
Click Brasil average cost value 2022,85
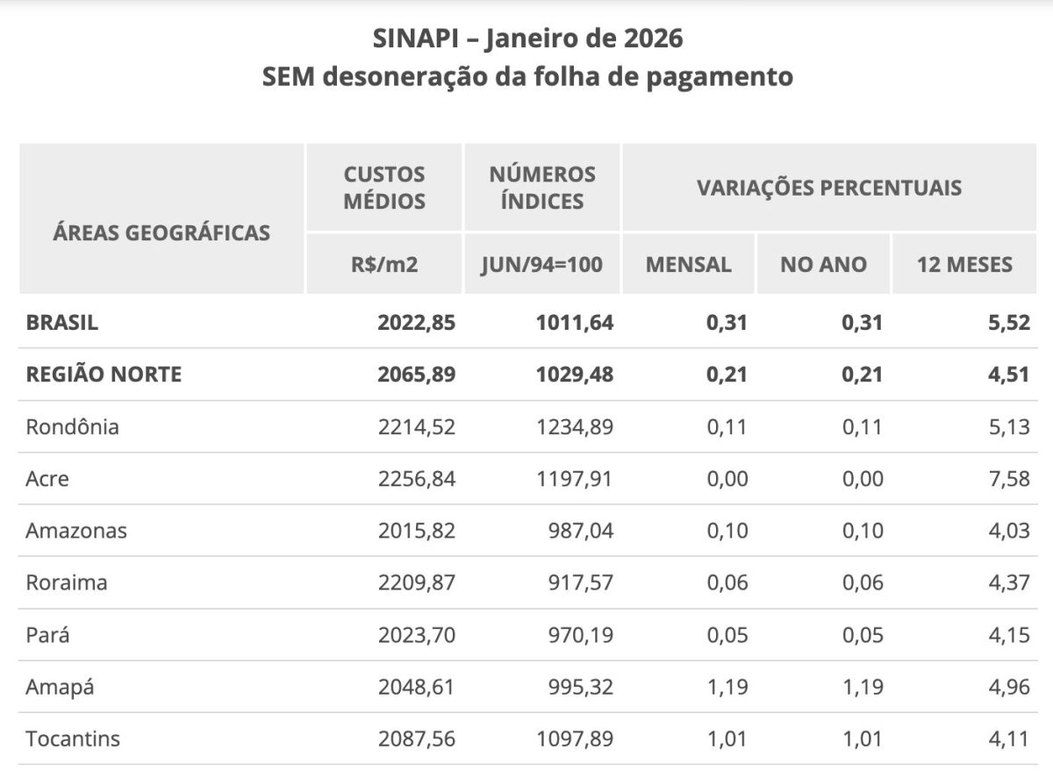pos(417,322)
